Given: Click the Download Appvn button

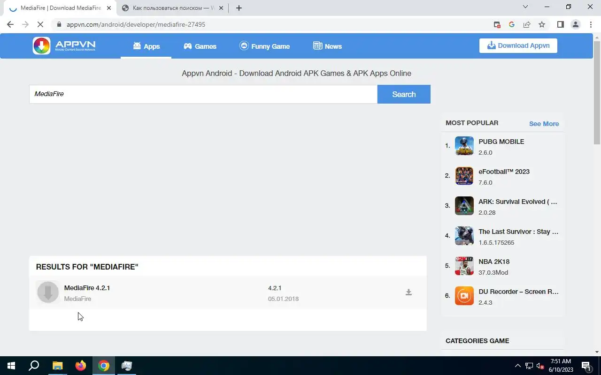Looking at the screenshot, I should click(x=518, y=45).
